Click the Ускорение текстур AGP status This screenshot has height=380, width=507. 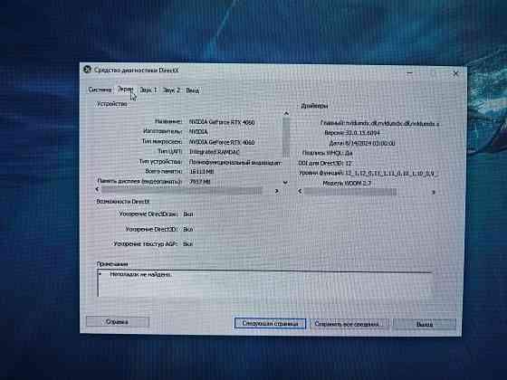tap(188, 244)
